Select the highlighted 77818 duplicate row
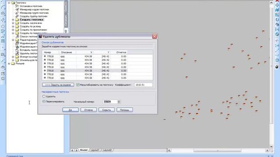The height and width of the screenshot is (157, 280). tap(85, 71)
